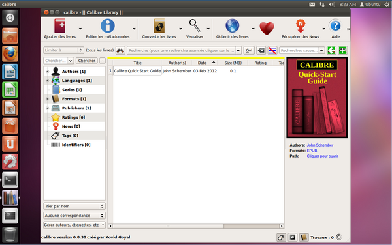This screenshot has height=245, width=392.
Task: Open Visualiser dropdown arrow
Action: coord(208,29)
